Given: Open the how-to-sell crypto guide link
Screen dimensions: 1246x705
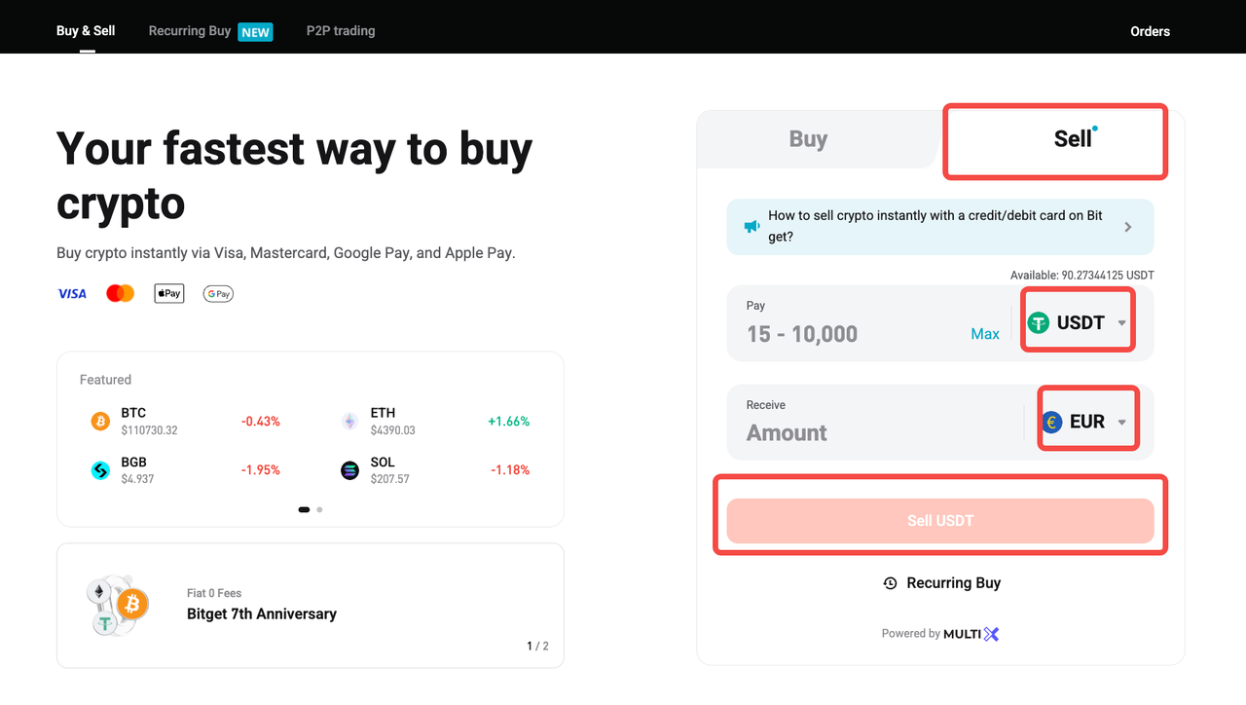Looking at the screenshot, I should tap(935, 226).
